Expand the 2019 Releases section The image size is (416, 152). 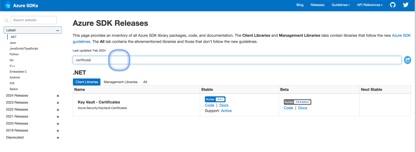(x=58, y=130)
